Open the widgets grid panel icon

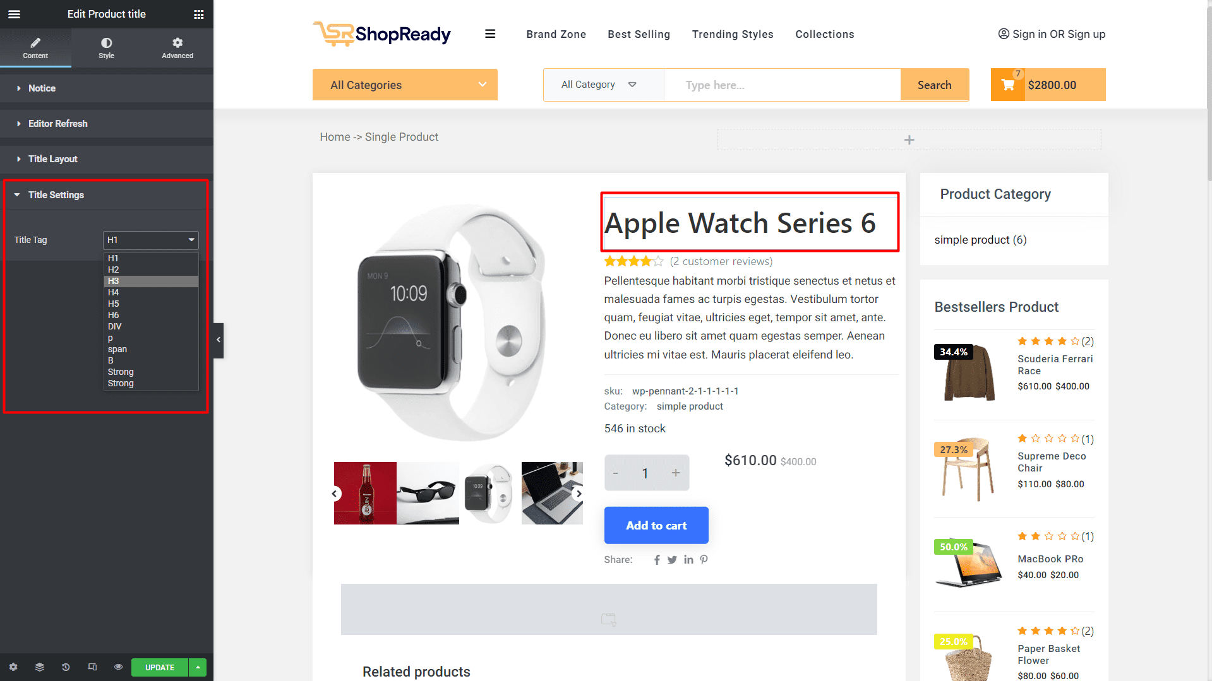(x=198, y=14)
